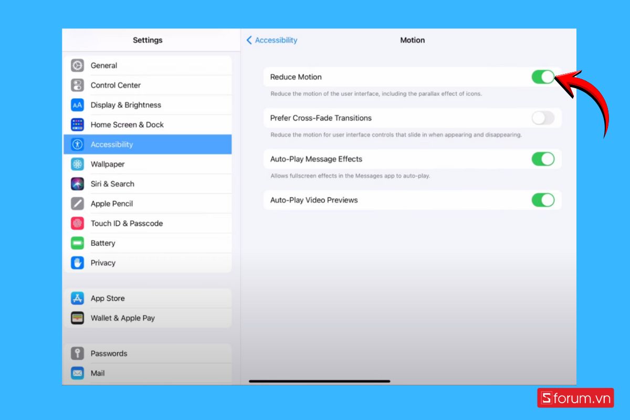Open Battery settings
The image size is (630, 420).
point(148,243)
